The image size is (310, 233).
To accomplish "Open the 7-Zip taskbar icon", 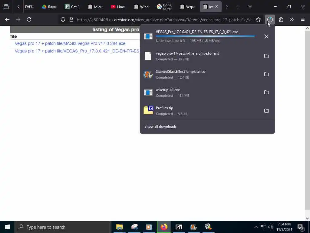I will click(179, 227).
